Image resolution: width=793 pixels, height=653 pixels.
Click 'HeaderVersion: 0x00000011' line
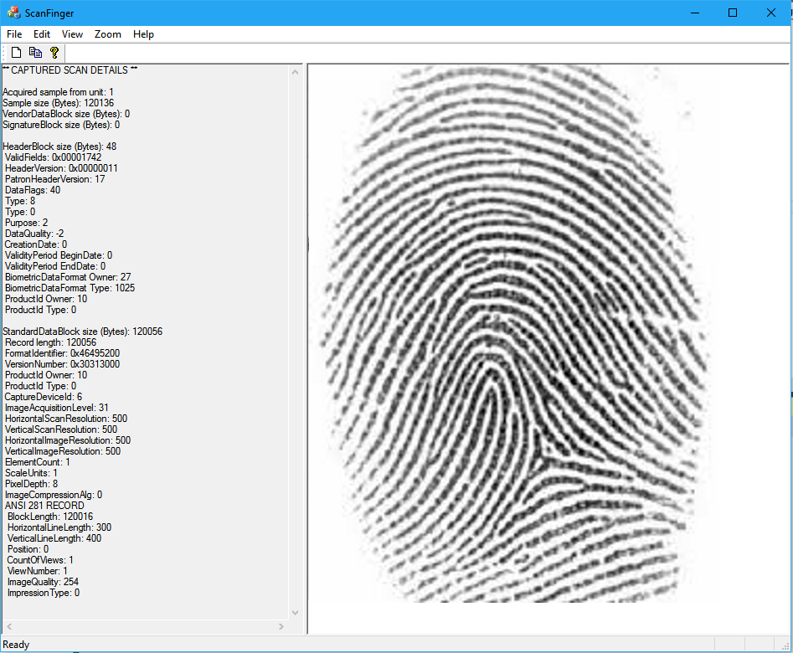pos(61,168)
